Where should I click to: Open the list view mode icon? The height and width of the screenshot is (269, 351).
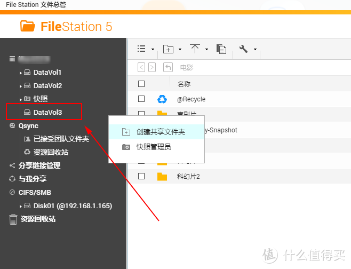[141, 49]
